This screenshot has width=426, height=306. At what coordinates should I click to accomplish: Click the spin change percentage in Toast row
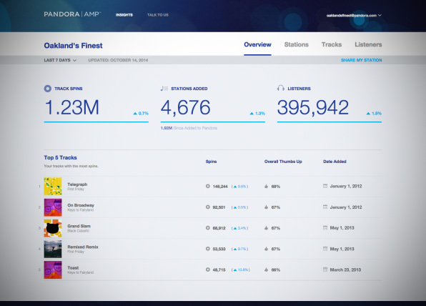point(241,270)
